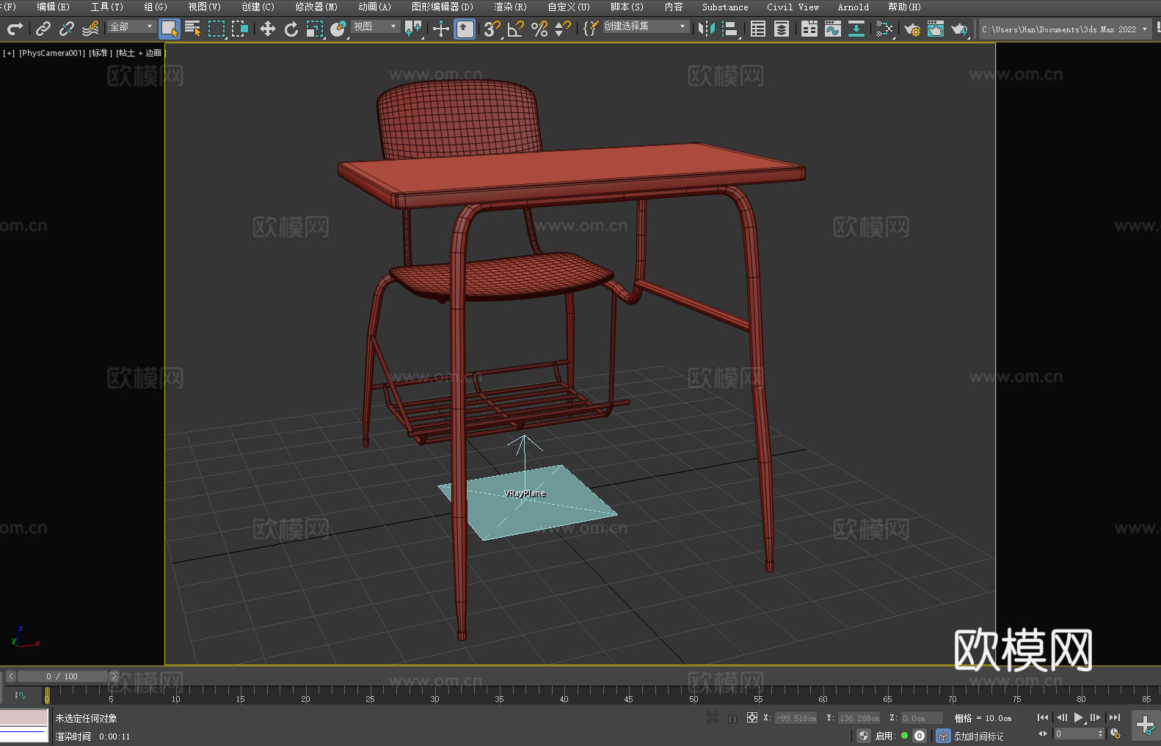Open Render Setup teapot-gear icon

tap(912, 29)
